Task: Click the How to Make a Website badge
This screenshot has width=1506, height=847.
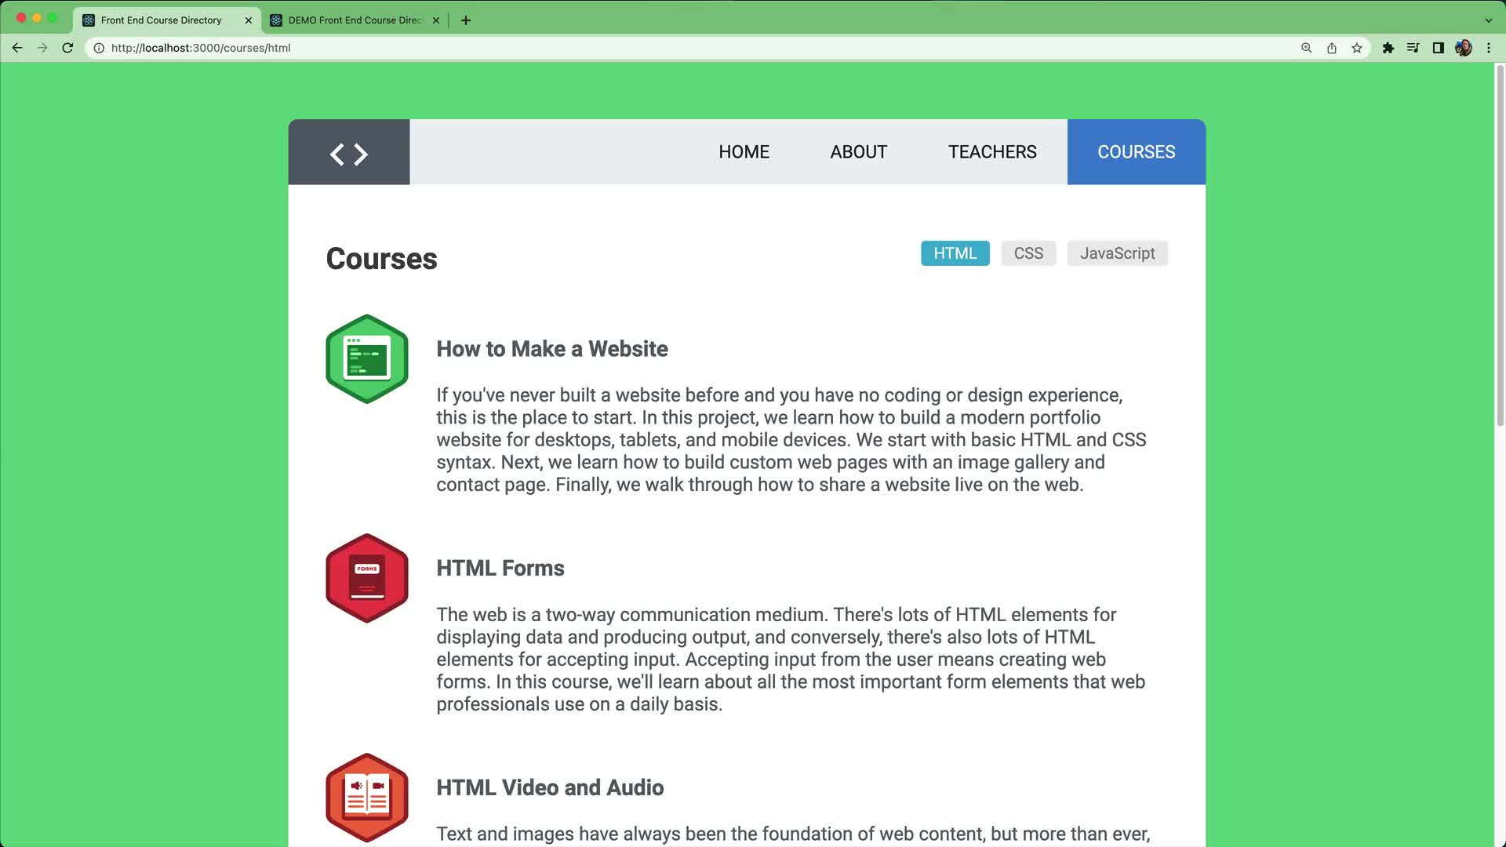Action: pyautogui.click(x=367, y=359)
